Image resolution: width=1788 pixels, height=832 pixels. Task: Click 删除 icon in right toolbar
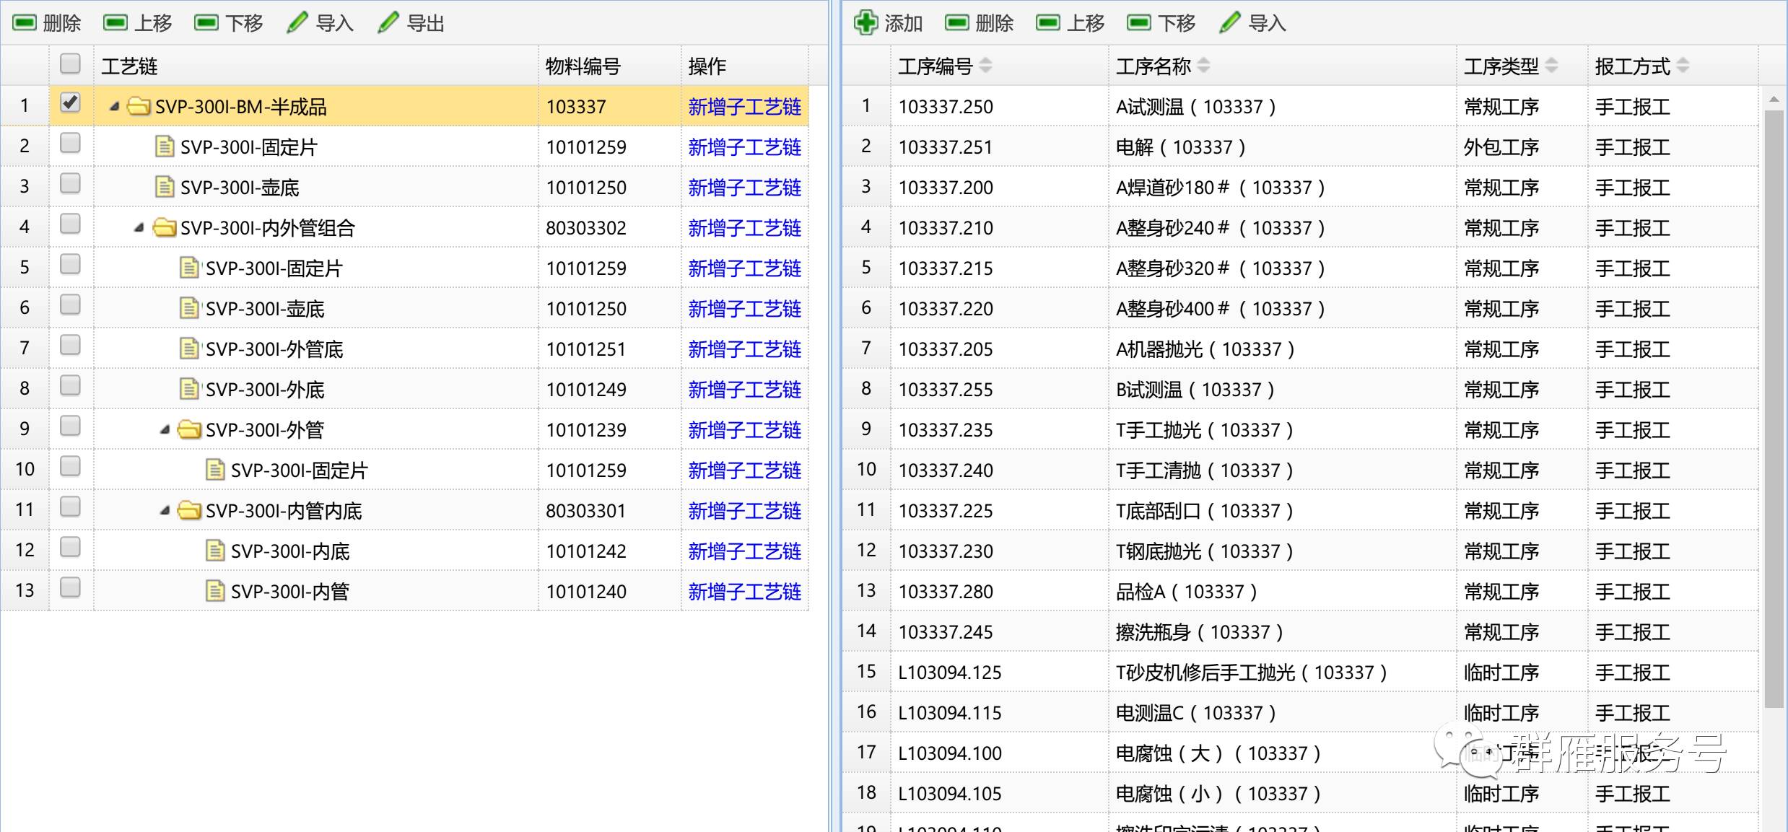tap(957, 23)
